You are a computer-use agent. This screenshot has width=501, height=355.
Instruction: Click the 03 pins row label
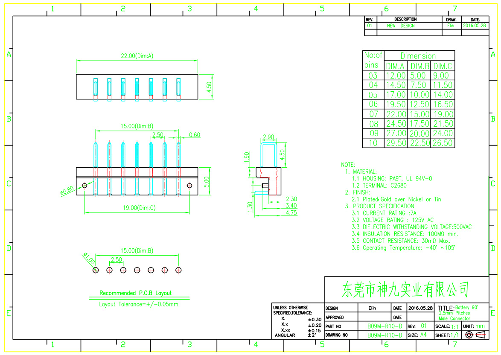click(x=373, y=76)
